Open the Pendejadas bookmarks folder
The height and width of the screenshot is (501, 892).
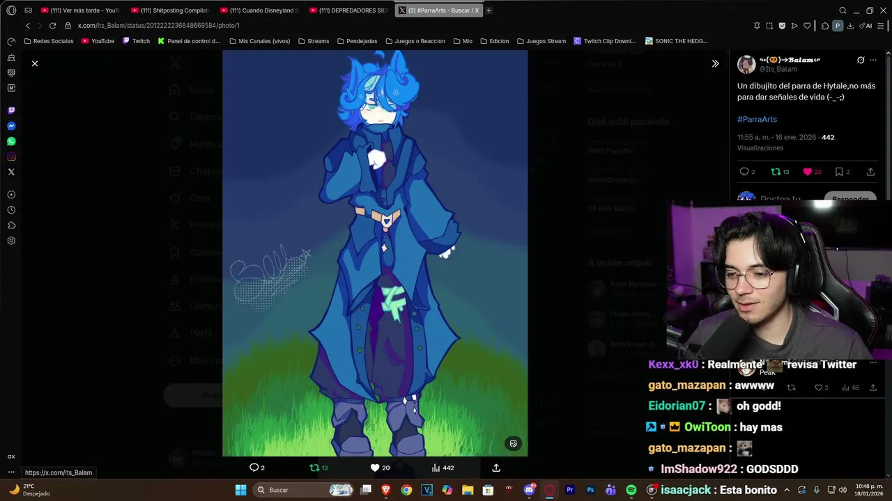coord(357,41)
